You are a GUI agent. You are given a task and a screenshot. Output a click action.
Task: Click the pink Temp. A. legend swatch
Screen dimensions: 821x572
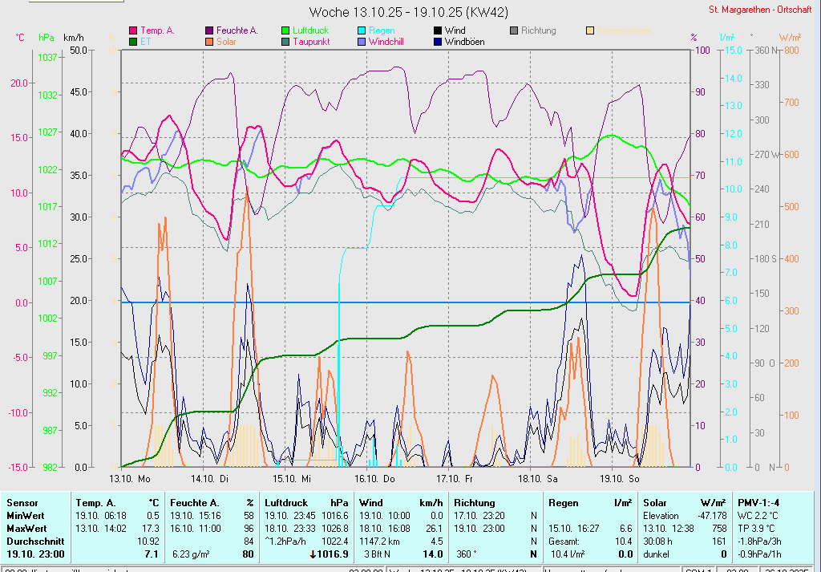point(133,30)
